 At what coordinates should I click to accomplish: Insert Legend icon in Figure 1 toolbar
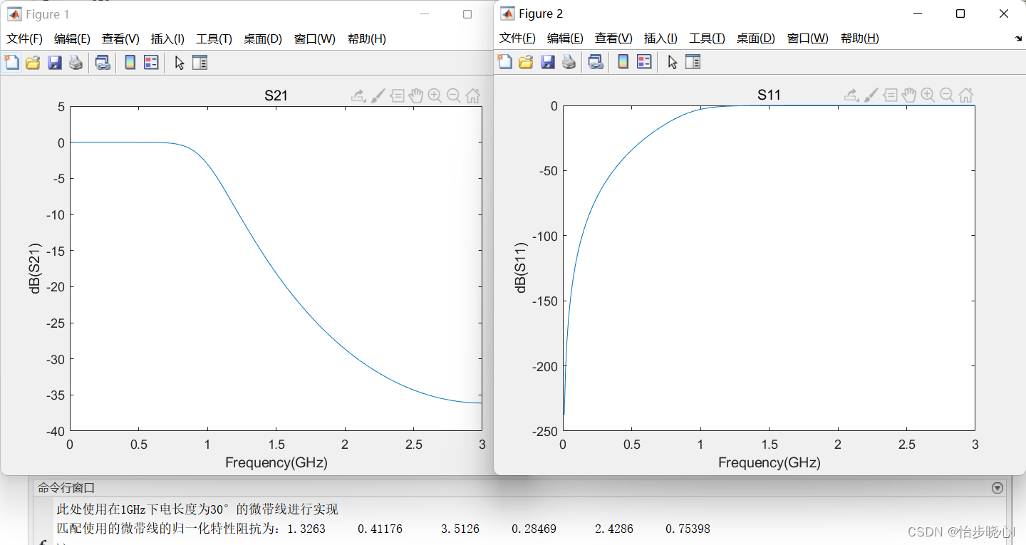point(151,63)
